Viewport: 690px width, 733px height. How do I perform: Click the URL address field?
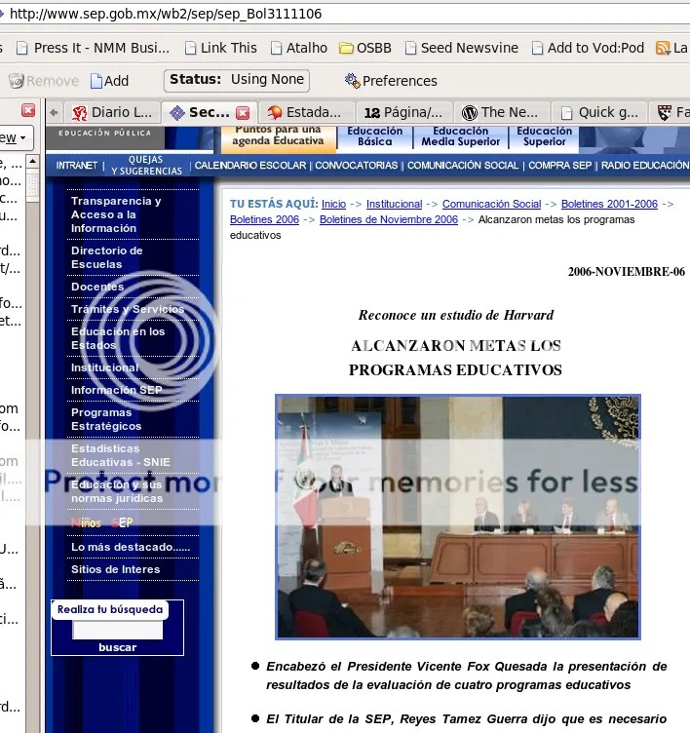[x=346, y=14]
